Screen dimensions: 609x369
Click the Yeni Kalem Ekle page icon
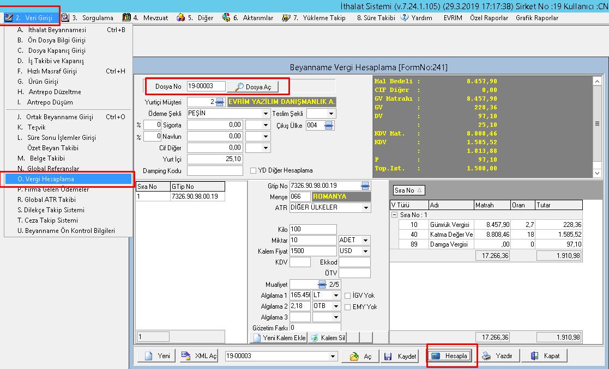(257, 338)
